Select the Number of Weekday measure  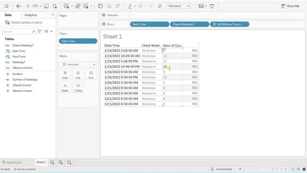[x=25, y=80]
